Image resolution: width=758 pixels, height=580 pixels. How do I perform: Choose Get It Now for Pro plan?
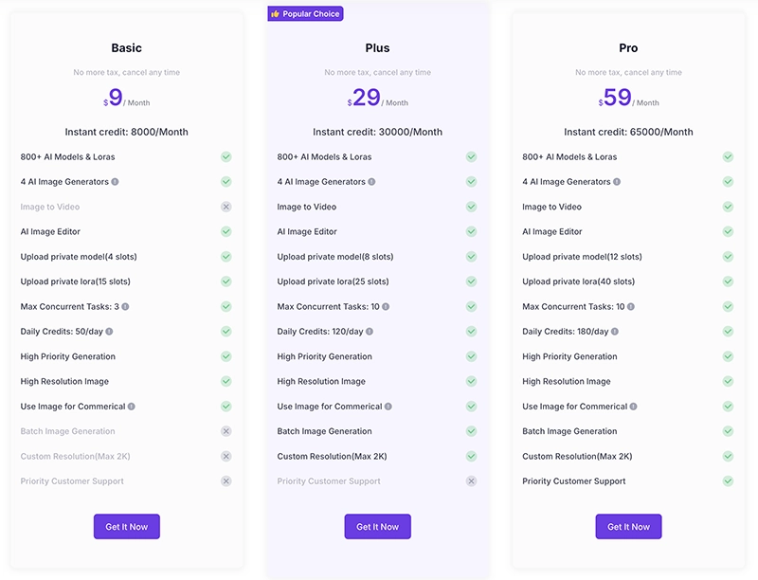click(628, 527)
